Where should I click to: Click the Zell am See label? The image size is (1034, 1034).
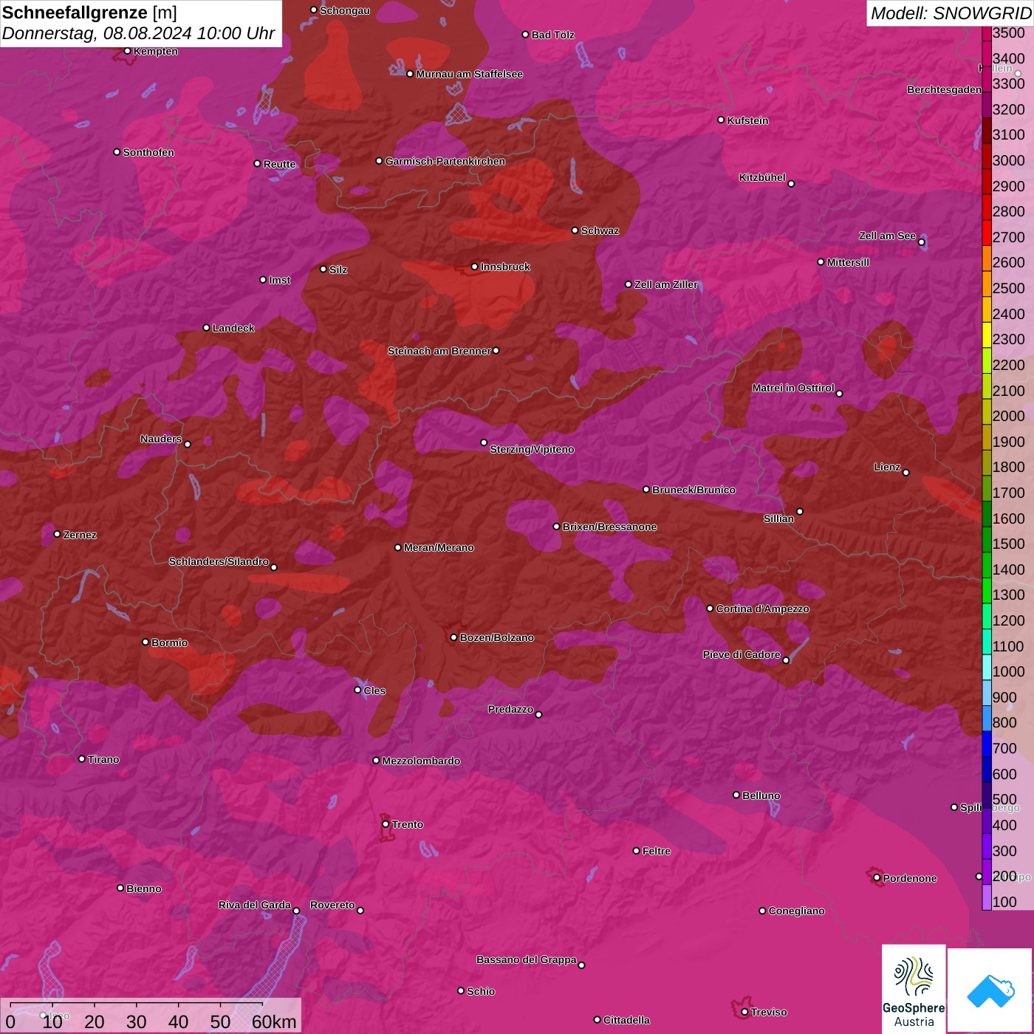[x=888, y=236]
